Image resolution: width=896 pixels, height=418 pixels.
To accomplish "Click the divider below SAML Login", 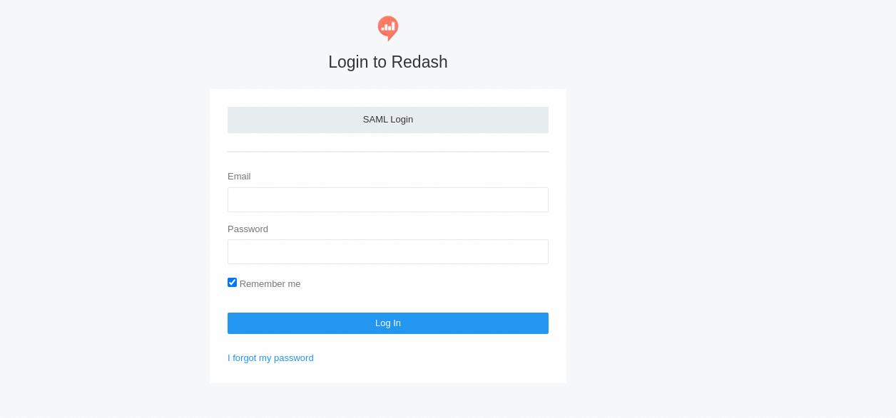I will 387,152.
